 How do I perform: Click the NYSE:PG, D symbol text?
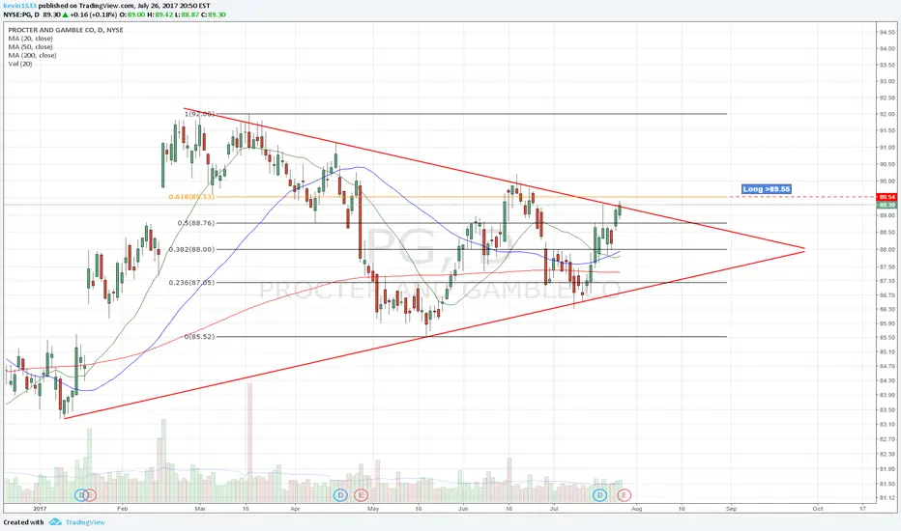(x=20, y=14)
